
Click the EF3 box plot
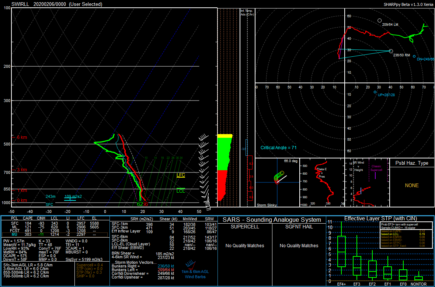(x=357, y=266)
